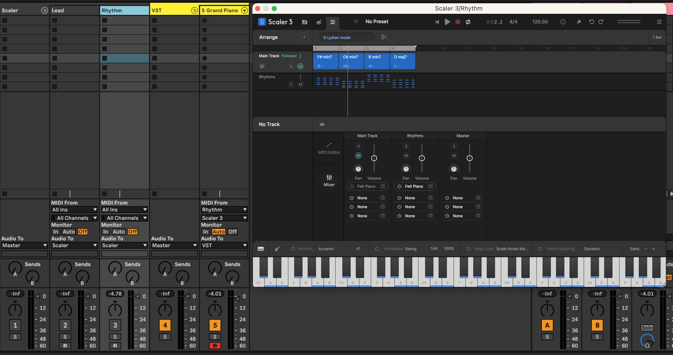Switch to the Mixer panel
This screenshot has height=355, width=673.
pos(329,180)
